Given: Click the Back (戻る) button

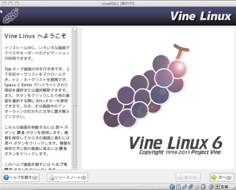Looking at the screenshot, I should tap(188, 177).
